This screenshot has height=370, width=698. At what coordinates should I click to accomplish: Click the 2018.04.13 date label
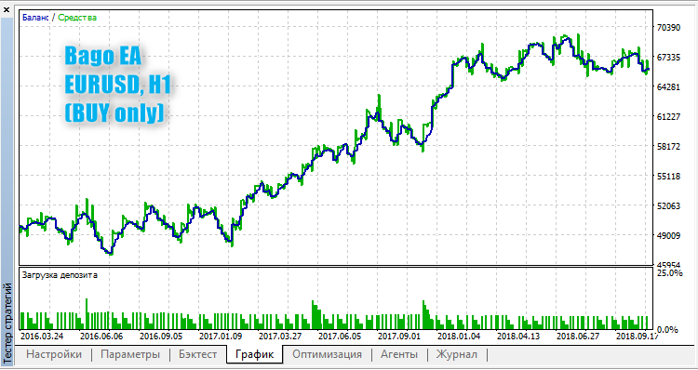coord(519,336)
